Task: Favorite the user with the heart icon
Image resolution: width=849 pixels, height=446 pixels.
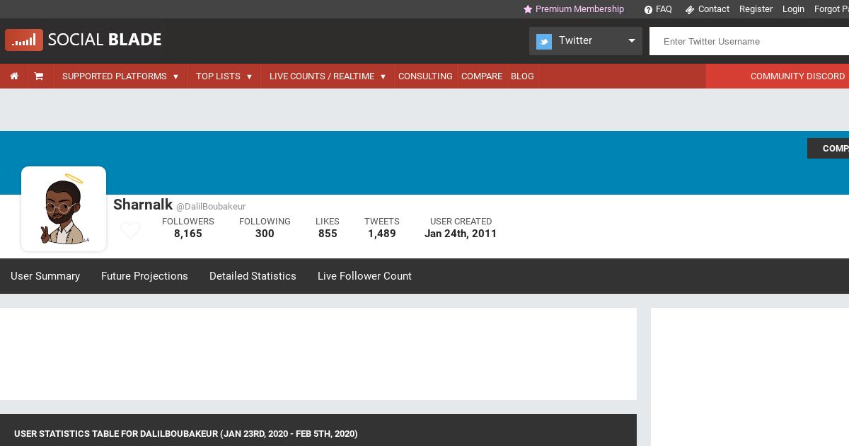Action: (x=130, y=231)
